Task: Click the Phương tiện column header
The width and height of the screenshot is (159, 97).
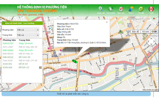Action: pos(9,40)
